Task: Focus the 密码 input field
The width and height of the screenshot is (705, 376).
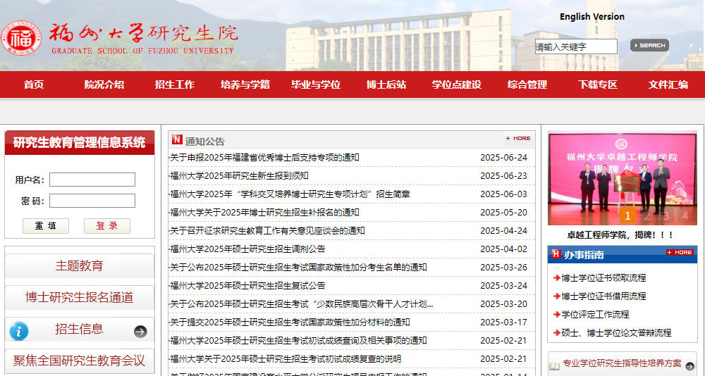Action: click(x=92, y=201)
